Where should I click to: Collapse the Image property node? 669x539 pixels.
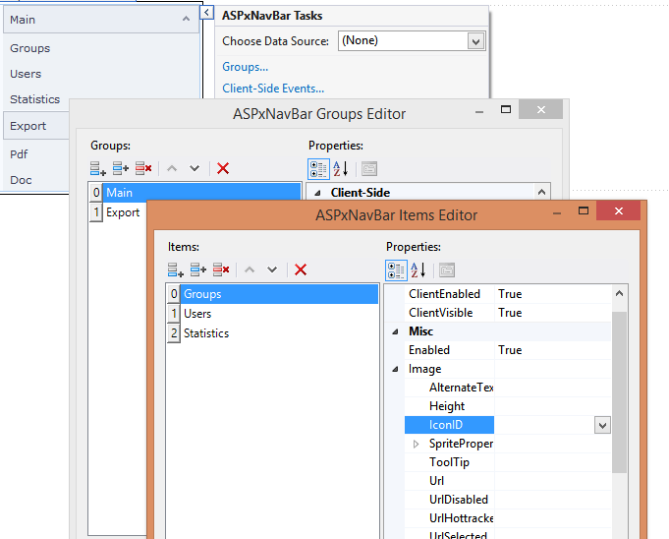click(x=395, y=369)
